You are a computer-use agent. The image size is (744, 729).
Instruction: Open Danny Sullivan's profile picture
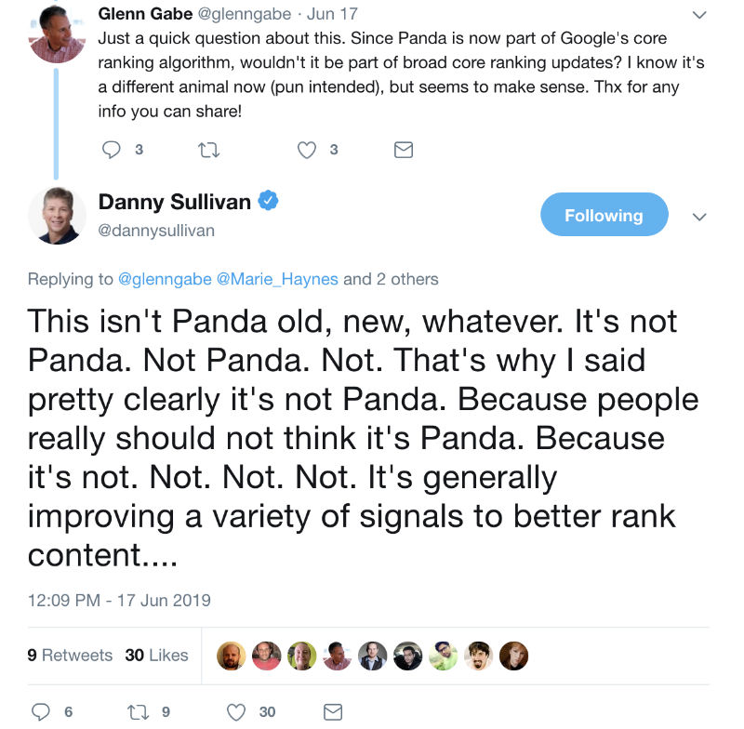click(55, 216)
